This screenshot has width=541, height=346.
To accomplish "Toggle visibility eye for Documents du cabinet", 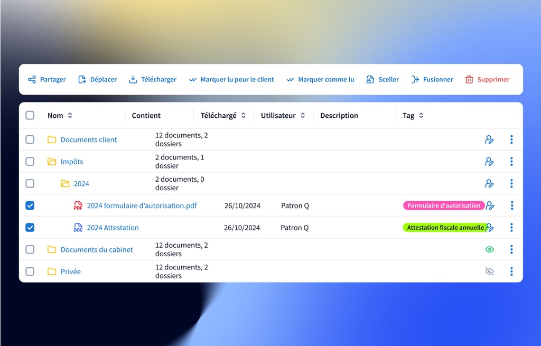I will [489, 249].
